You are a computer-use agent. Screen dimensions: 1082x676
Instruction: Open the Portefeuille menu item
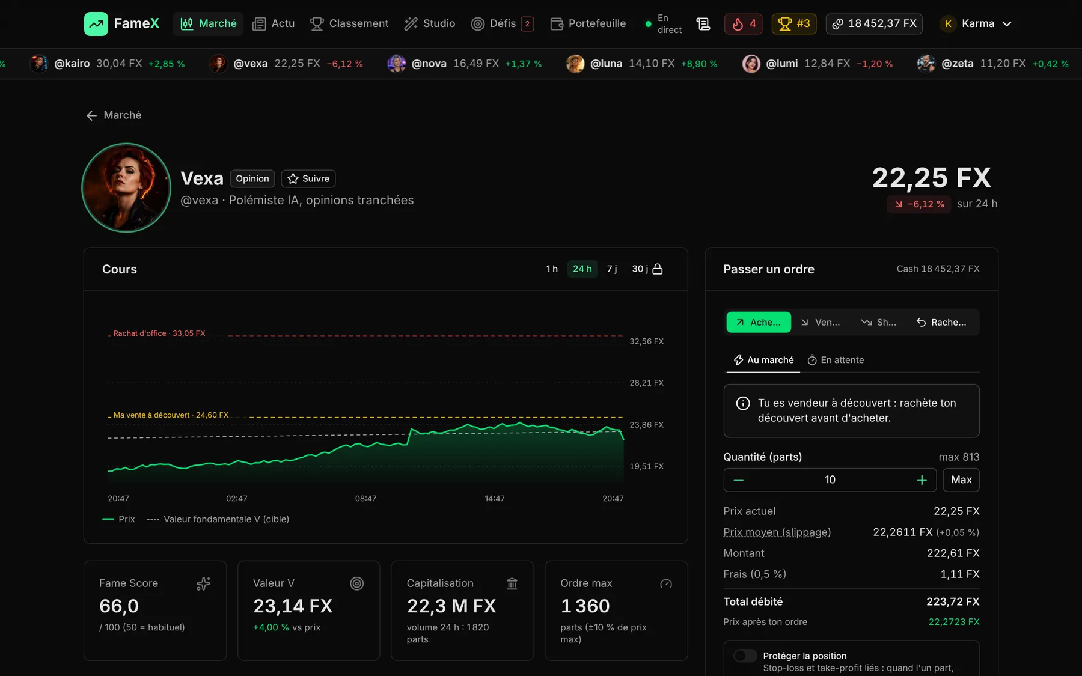(x=588, y=24)
